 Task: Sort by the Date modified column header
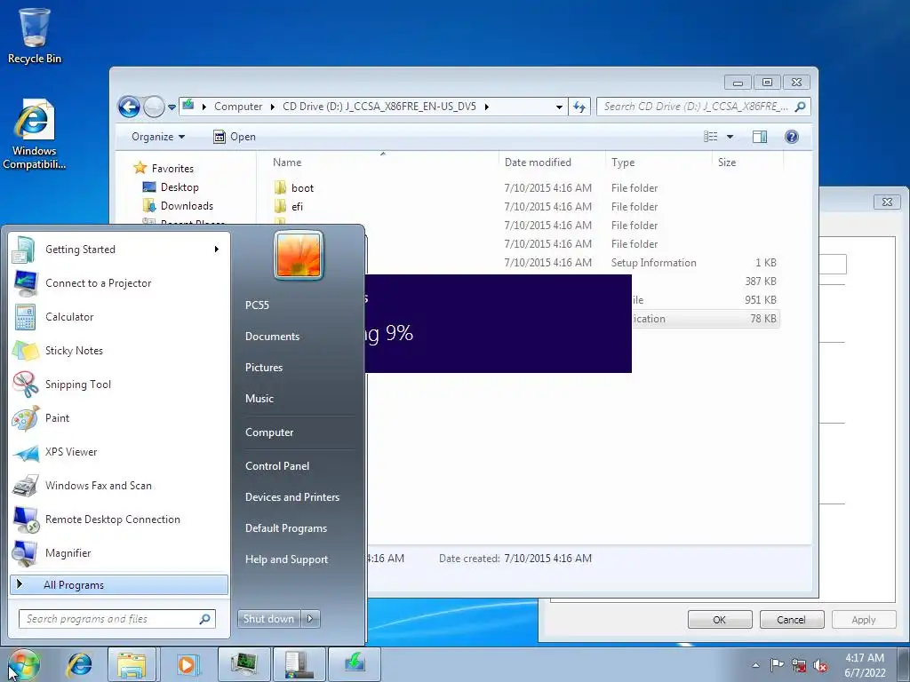(x=552, y=163)
